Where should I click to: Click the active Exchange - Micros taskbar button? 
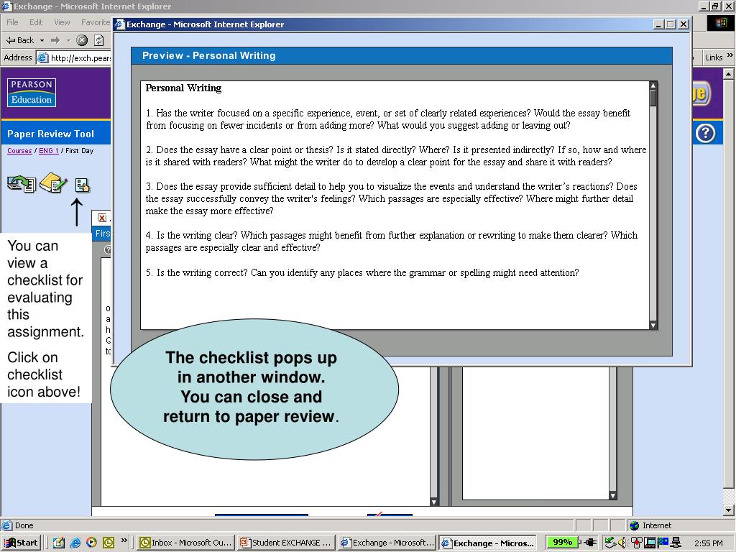pos(488,543)
